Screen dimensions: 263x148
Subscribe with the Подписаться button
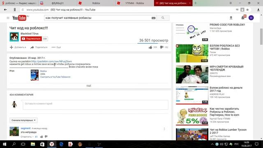click(x=31, y=39)
